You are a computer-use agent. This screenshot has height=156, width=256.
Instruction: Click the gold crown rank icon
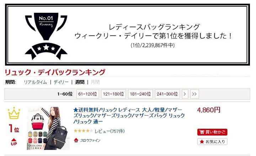click(x=14, y=113)
